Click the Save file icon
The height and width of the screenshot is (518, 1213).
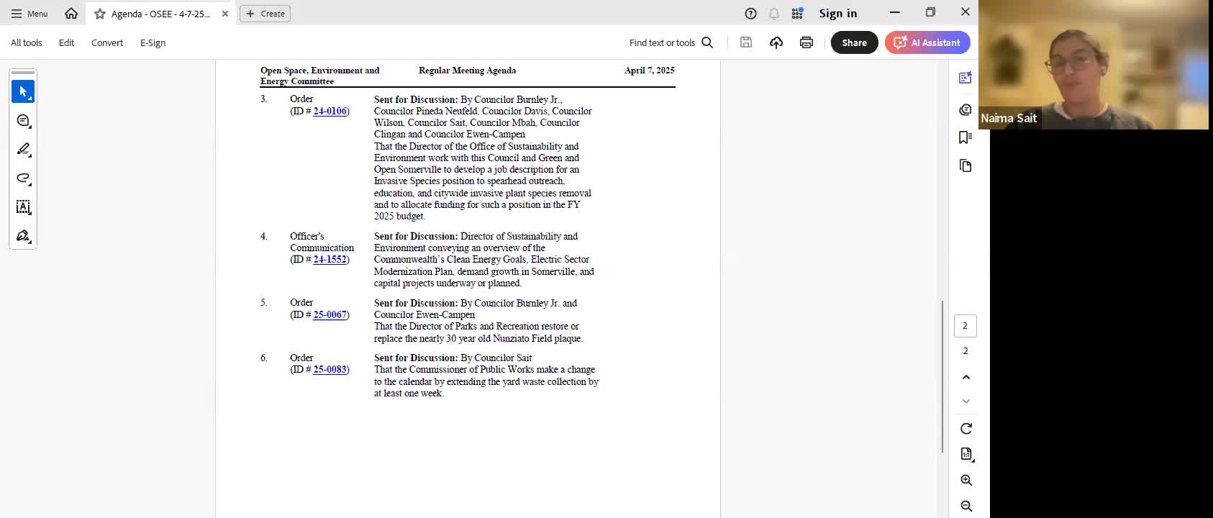(x=746, y=42)
